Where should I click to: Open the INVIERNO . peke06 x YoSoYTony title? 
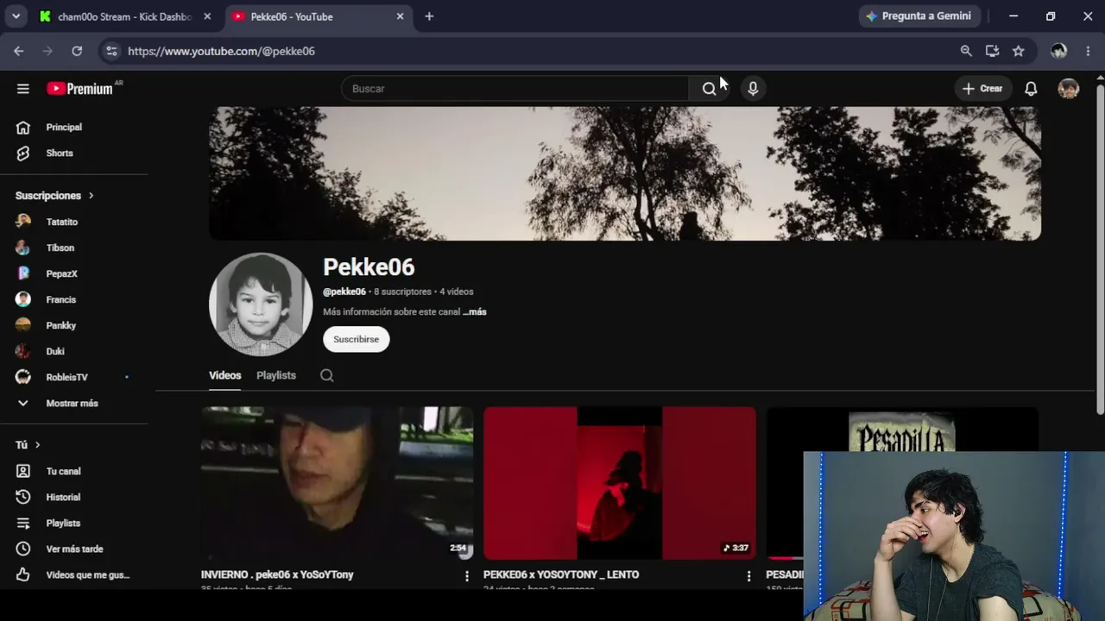click(x=277, y=574)
